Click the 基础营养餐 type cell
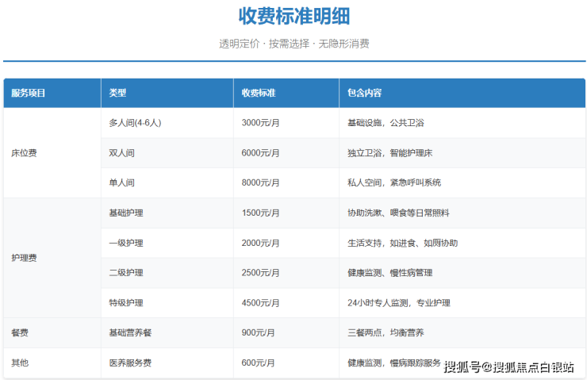 130,332
